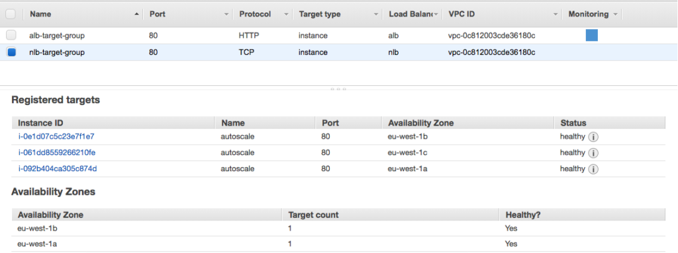678x253 pixels.
Task: Open instance i-092b404ca305c874d link
Action: coord(57,168)
